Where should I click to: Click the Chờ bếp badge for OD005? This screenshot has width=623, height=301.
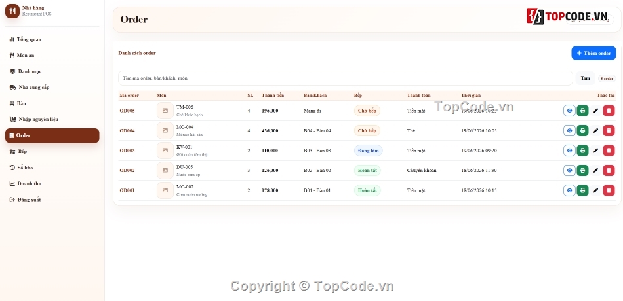click(367, 111)
